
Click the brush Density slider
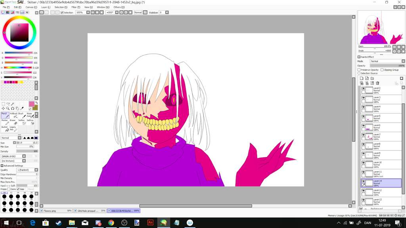(x=27, y=151)
